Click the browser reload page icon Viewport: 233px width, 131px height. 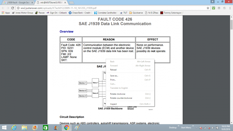click(13, 8)
